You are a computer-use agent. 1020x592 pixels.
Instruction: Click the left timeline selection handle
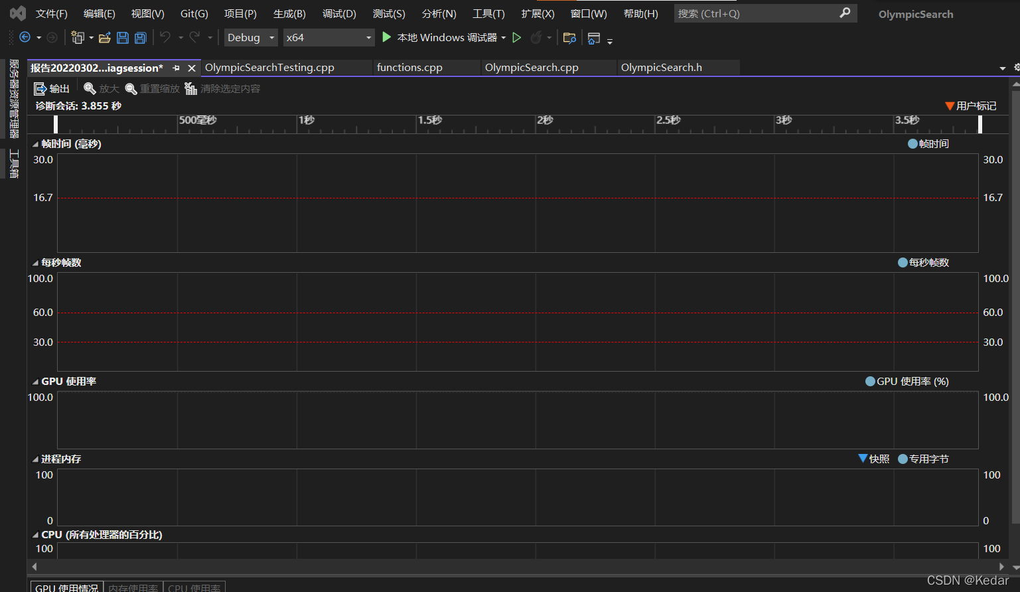(x=56, y=124)
